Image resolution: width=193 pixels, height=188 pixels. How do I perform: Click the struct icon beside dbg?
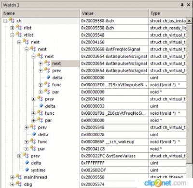19,184
